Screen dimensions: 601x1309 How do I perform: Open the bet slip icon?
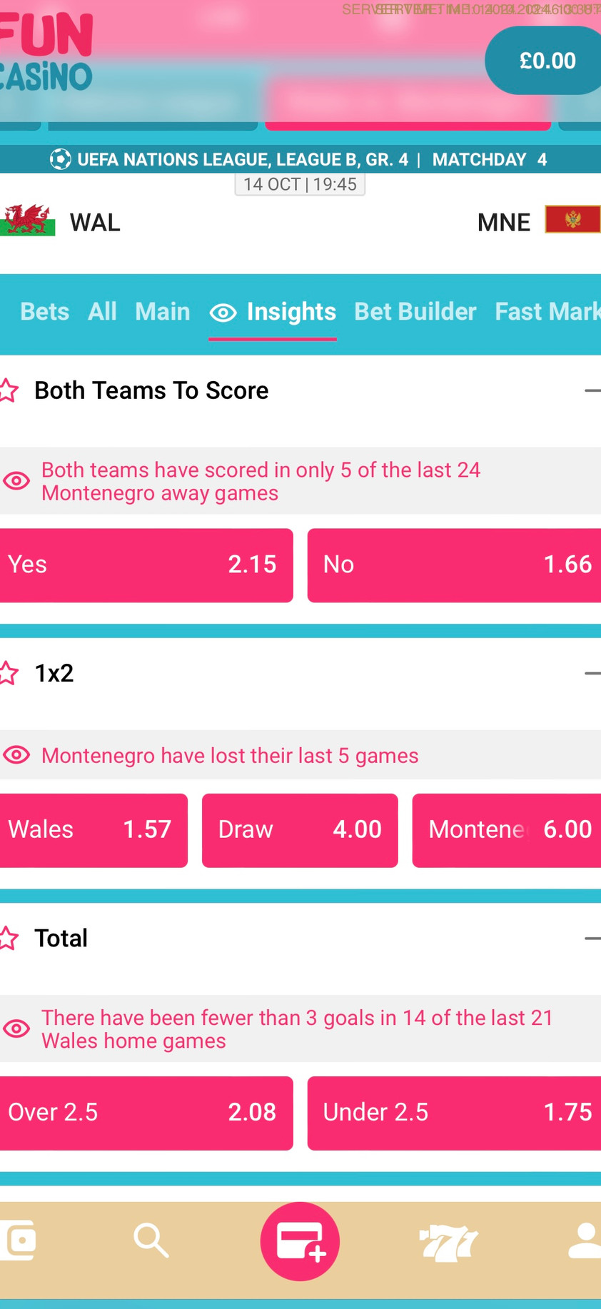pyautogui.click(x=300, y=1241)
